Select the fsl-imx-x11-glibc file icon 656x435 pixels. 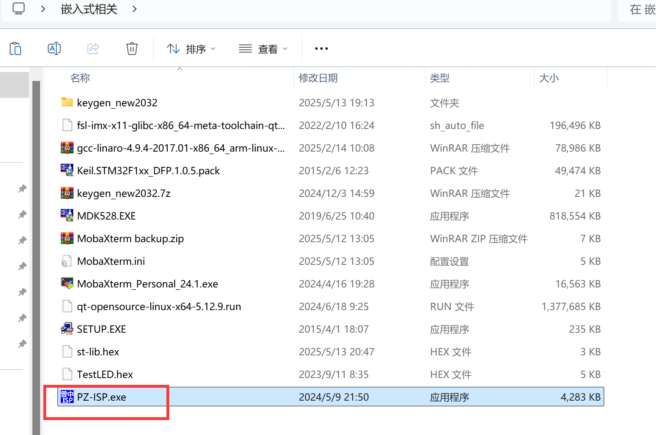click(67, 125)
